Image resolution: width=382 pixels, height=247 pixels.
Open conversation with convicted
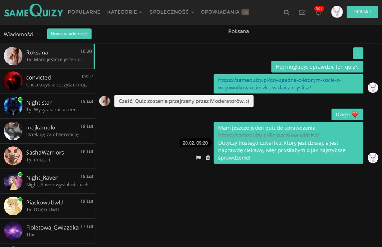[47, 81]
